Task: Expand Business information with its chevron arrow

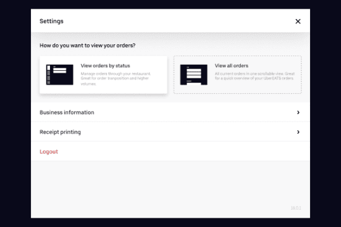Action: (298, 112)
